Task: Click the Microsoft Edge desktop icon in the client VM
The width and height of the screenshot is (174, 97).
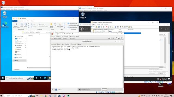Action: (5, 25)
